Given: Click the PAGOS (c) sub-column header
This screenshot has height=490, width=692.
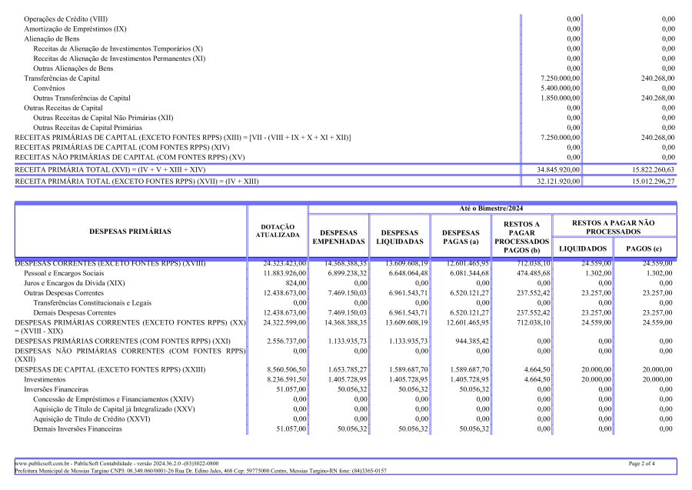Looking at the screenshot, I should coord(644,248).
